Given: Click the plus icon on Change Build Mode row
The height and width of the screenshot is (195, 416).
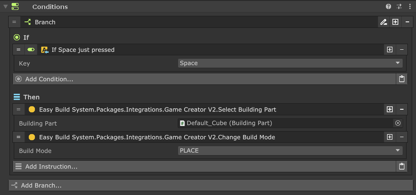Looking at the screenshot, I should point(390,137).
